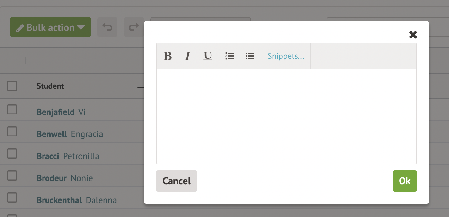Select the checkbox beside Benwell Engracia
449x217 pixels.
click(12, 131)
